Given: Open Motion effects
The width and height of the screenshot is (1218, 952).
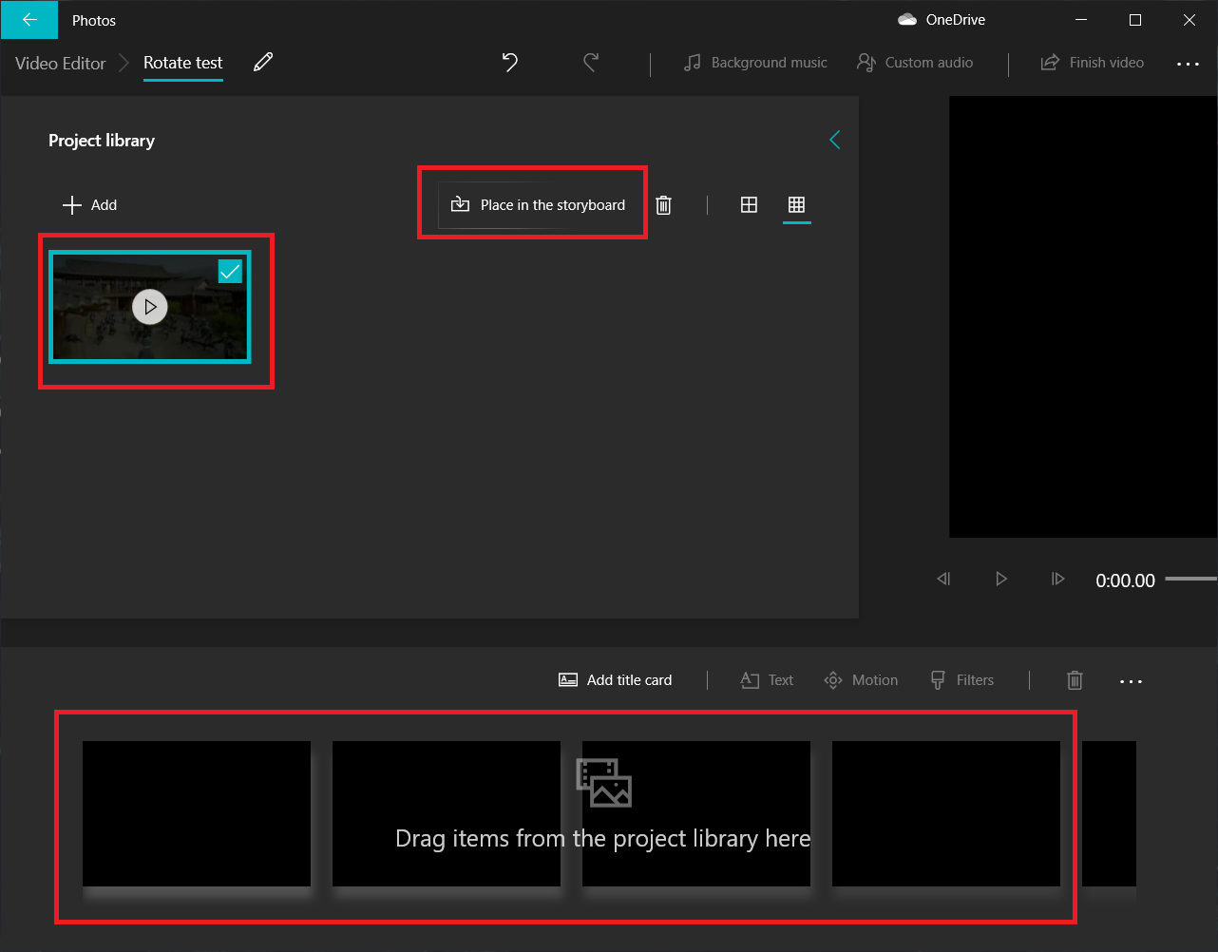Looking at the screenshot, I should point(860,680).
